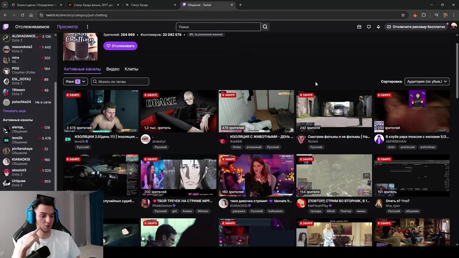Open PinkkDemon channel avatar
Image resolution: width=459 pixels, height=258 pixels.
coord(146,203)
